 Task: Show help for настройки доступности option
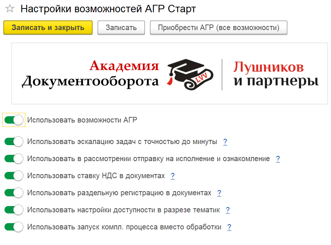[228, 210]
